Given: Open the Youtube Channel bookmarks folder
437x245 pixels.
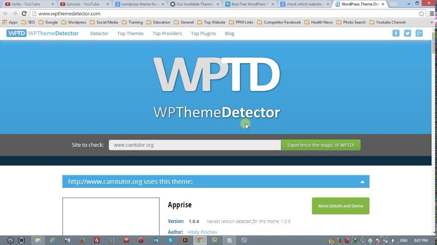Looking at the screenshot, I should click(387, 22).
